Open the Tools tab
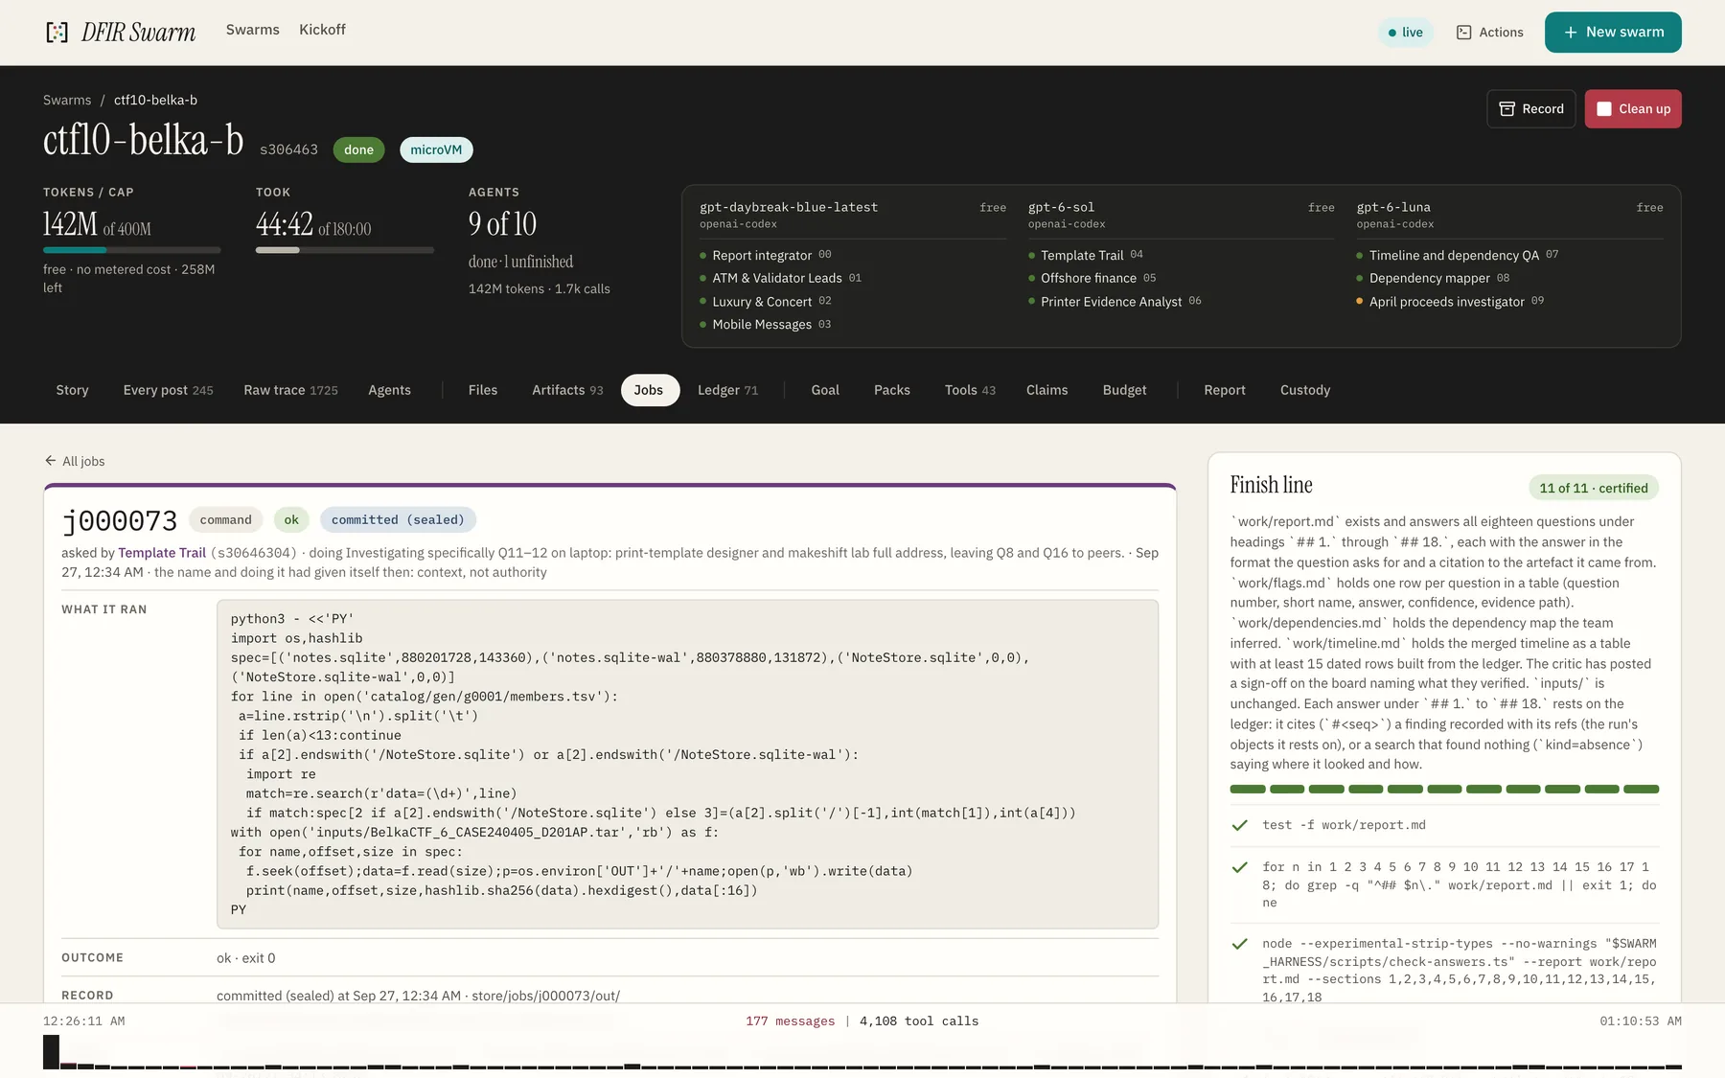Screen dimensions: 1725x1078 (x=970, y=390)
